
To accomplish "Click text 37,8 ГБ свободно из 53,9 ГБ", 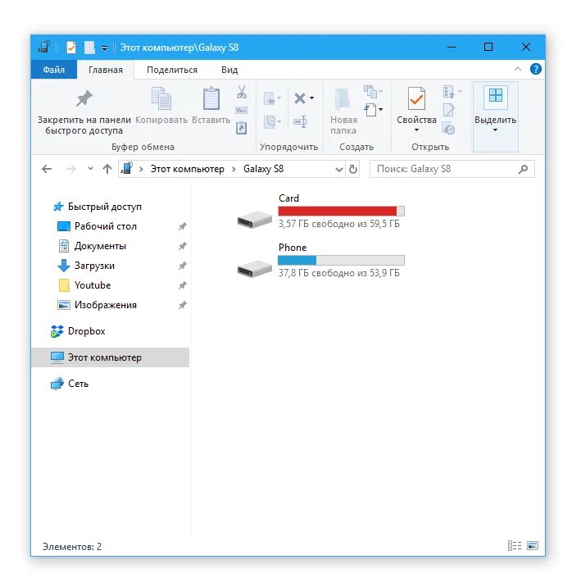I will [339, 273].
